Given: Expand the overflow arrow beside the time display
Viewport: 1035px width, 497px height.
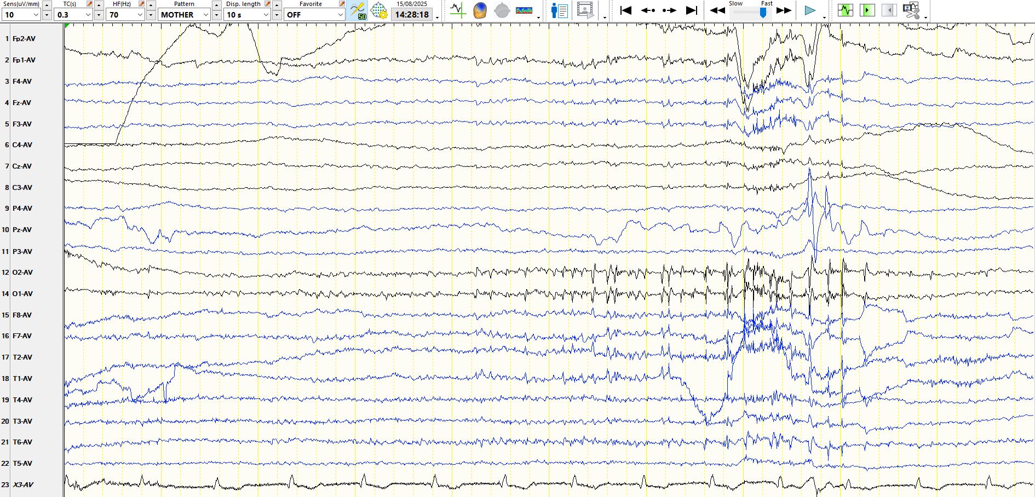Looking at the screenshot, I should pyautogui.click(x=437, y=18).
